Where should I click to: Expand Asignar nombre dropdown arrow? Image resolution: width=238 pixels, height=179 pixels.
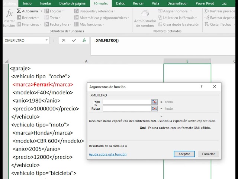click(x=191, y=11)
